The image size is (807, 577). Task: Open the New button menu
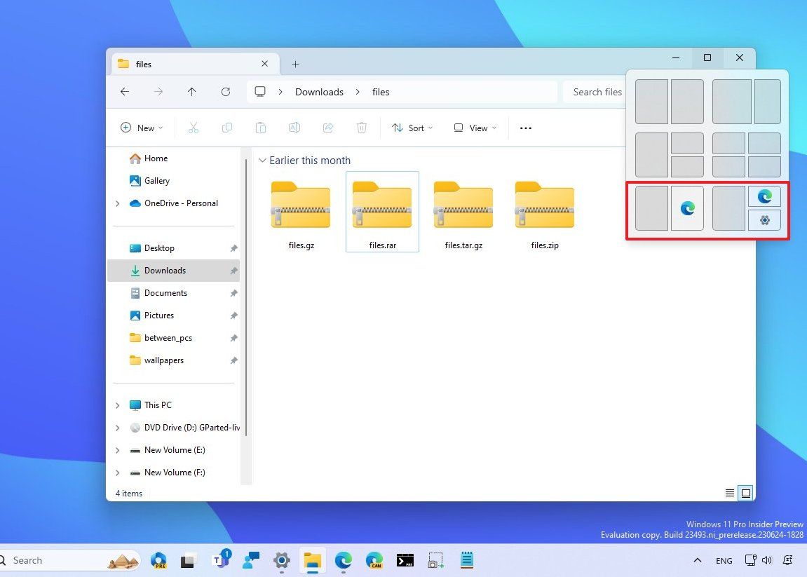pyautogui.click(x=142, y=128)
